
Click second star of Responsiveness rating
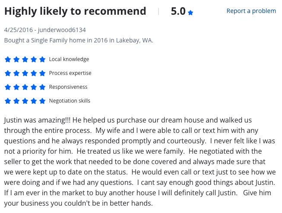[x=16, y=87]
